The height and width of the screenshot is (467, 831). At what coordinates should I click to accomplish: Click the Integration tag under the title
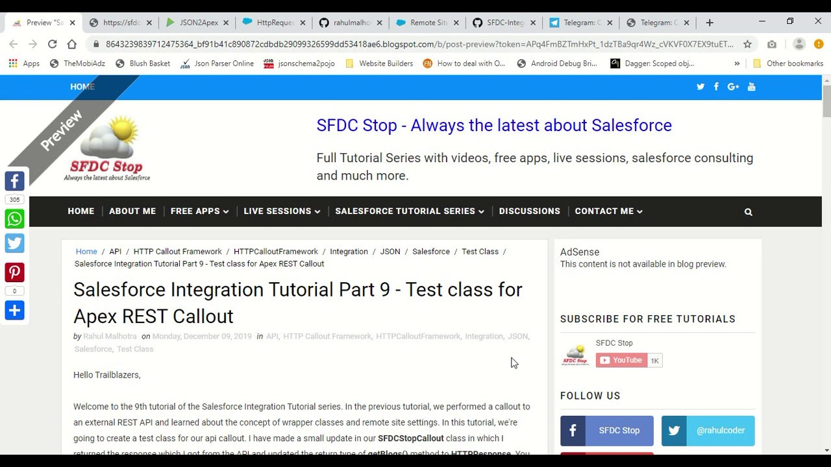(484, 337)
